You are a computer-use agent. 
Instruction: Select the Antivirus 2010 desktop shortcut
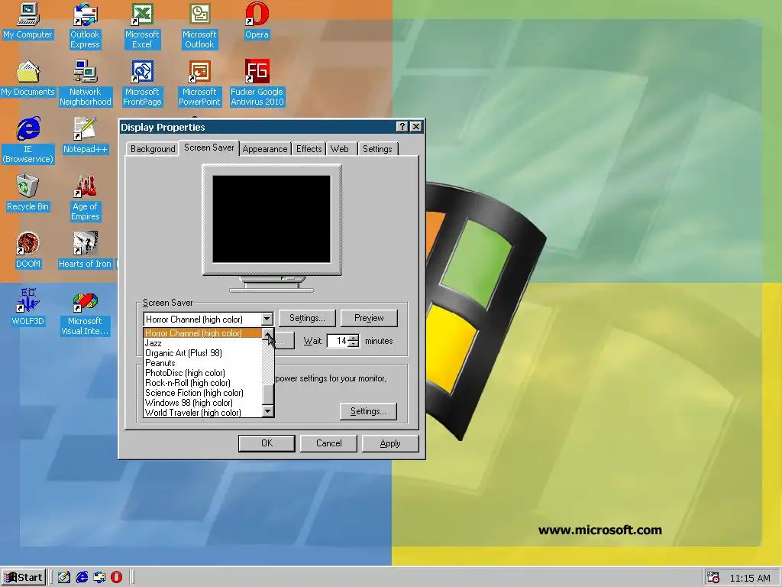click(257, 83)
